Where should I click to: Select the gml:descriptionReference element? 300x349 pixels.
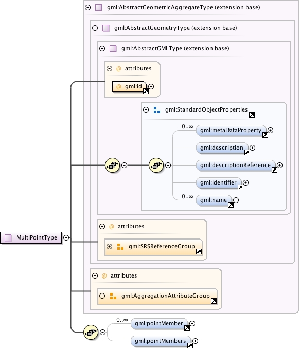pos(236,166)
